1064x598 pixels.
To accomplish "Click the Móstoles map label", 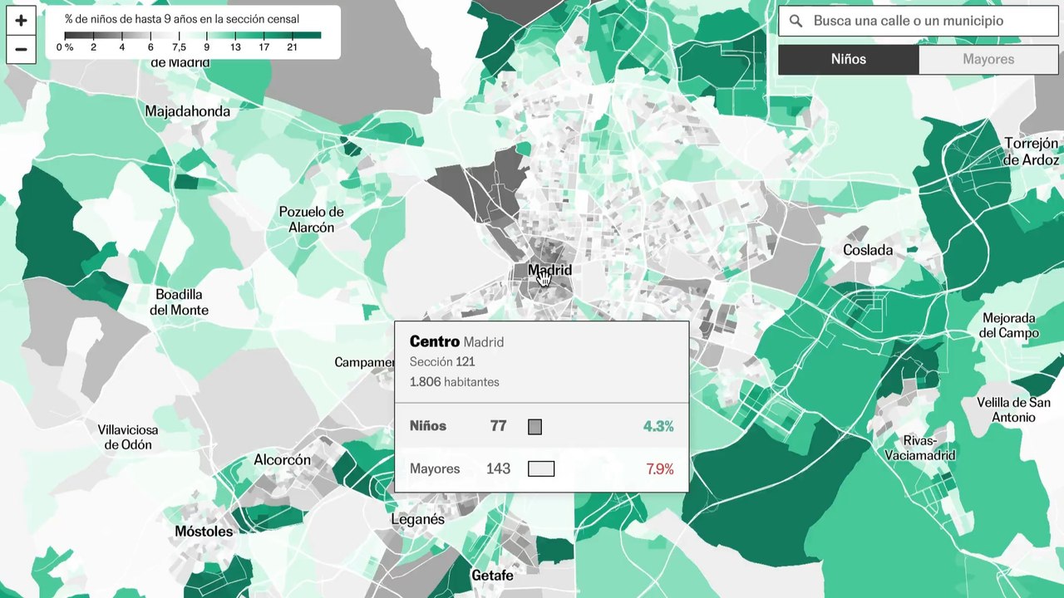I will (x=204, y=532).
